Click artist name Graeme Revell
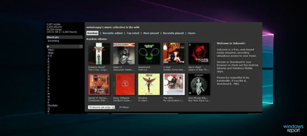Screen dimensions: 307x136 pos(97,67)
